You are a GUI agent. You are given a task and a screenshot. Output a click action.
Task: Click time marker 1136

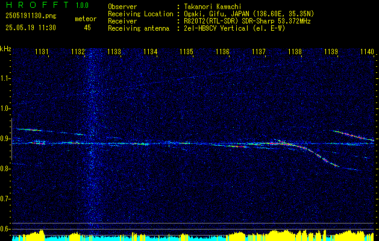(222, 51)
